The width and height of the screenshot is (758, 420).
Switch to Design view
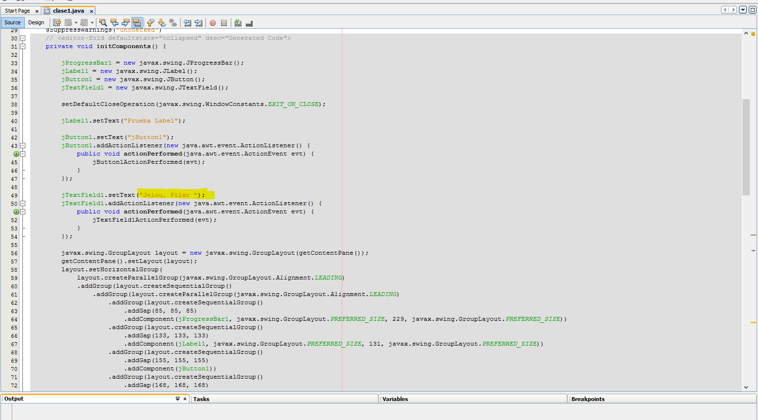pos(36,22)
